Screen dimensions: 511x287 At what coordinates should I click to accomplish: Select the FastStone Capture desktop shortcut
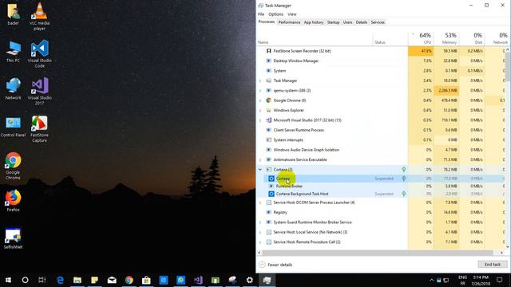(x=39, y=129)
